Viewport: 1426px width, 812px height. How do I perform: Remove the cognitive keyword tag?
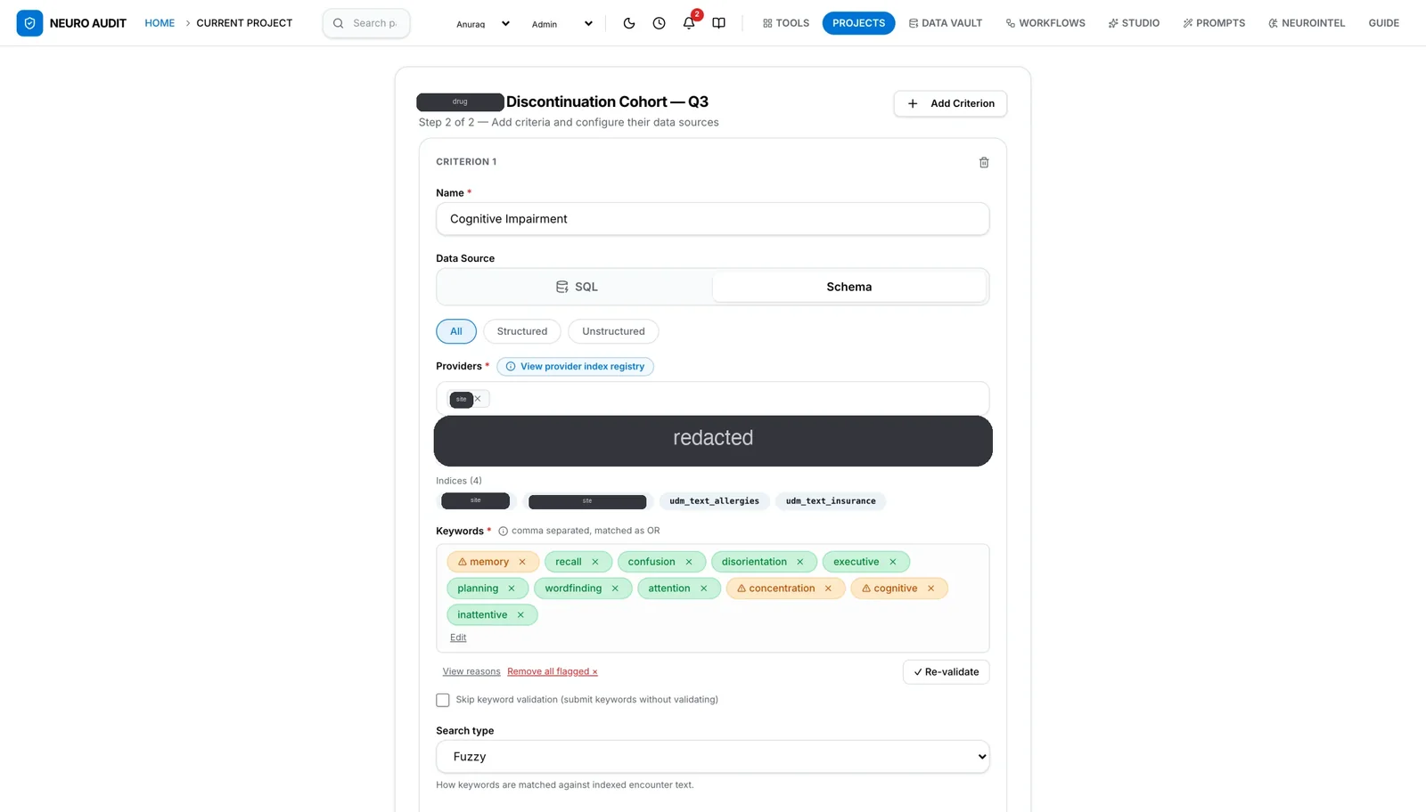[x=931, y=589]
